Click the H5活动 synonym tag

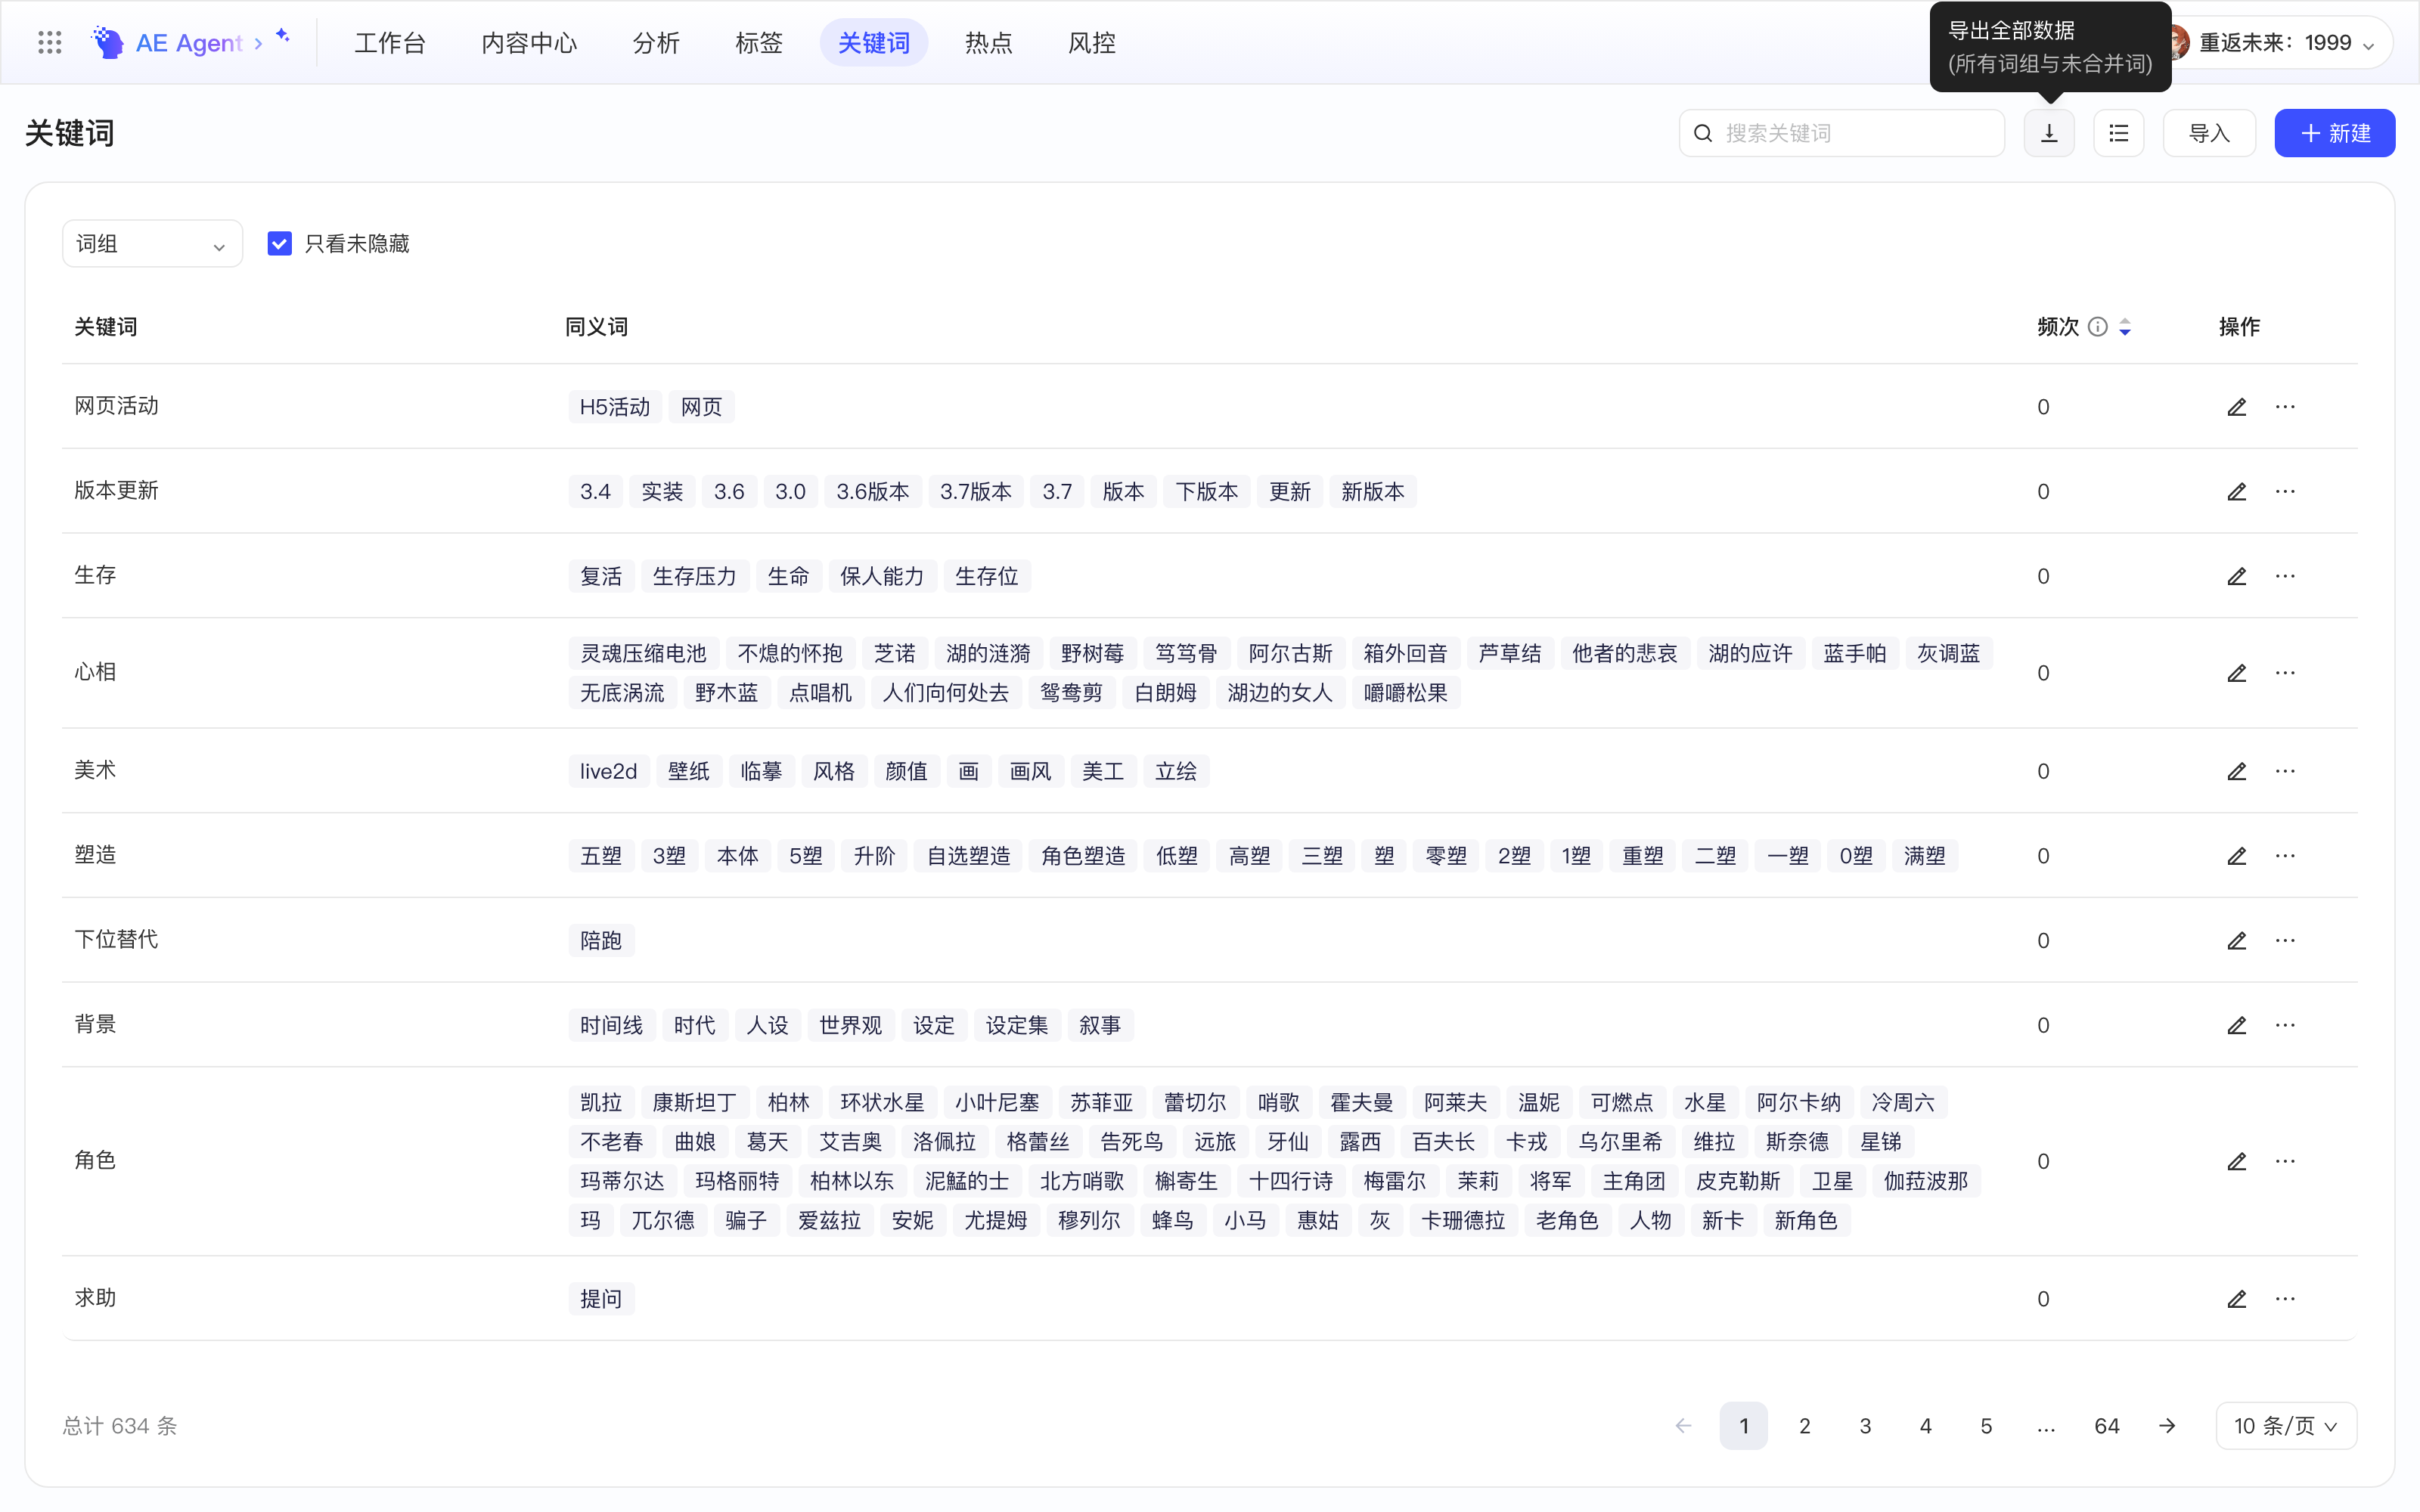pyautogui.click(x=615, y=407)
